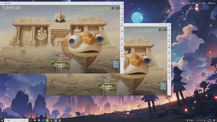Expand the server select row chevron, front window
This screenshot has height=122, width=217.
click(x=71, y=59)
